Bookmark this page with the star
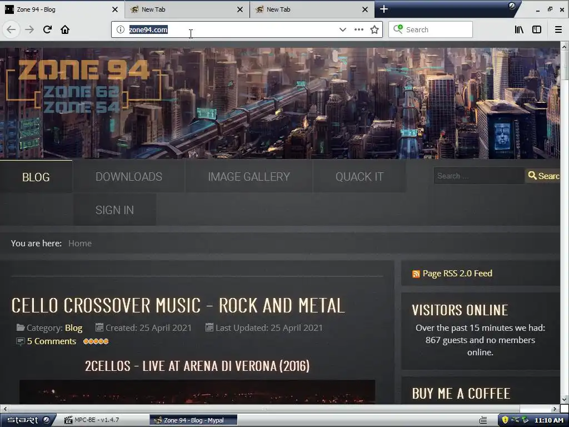This screenshot has width=569, height=427. tap(375, 29)
